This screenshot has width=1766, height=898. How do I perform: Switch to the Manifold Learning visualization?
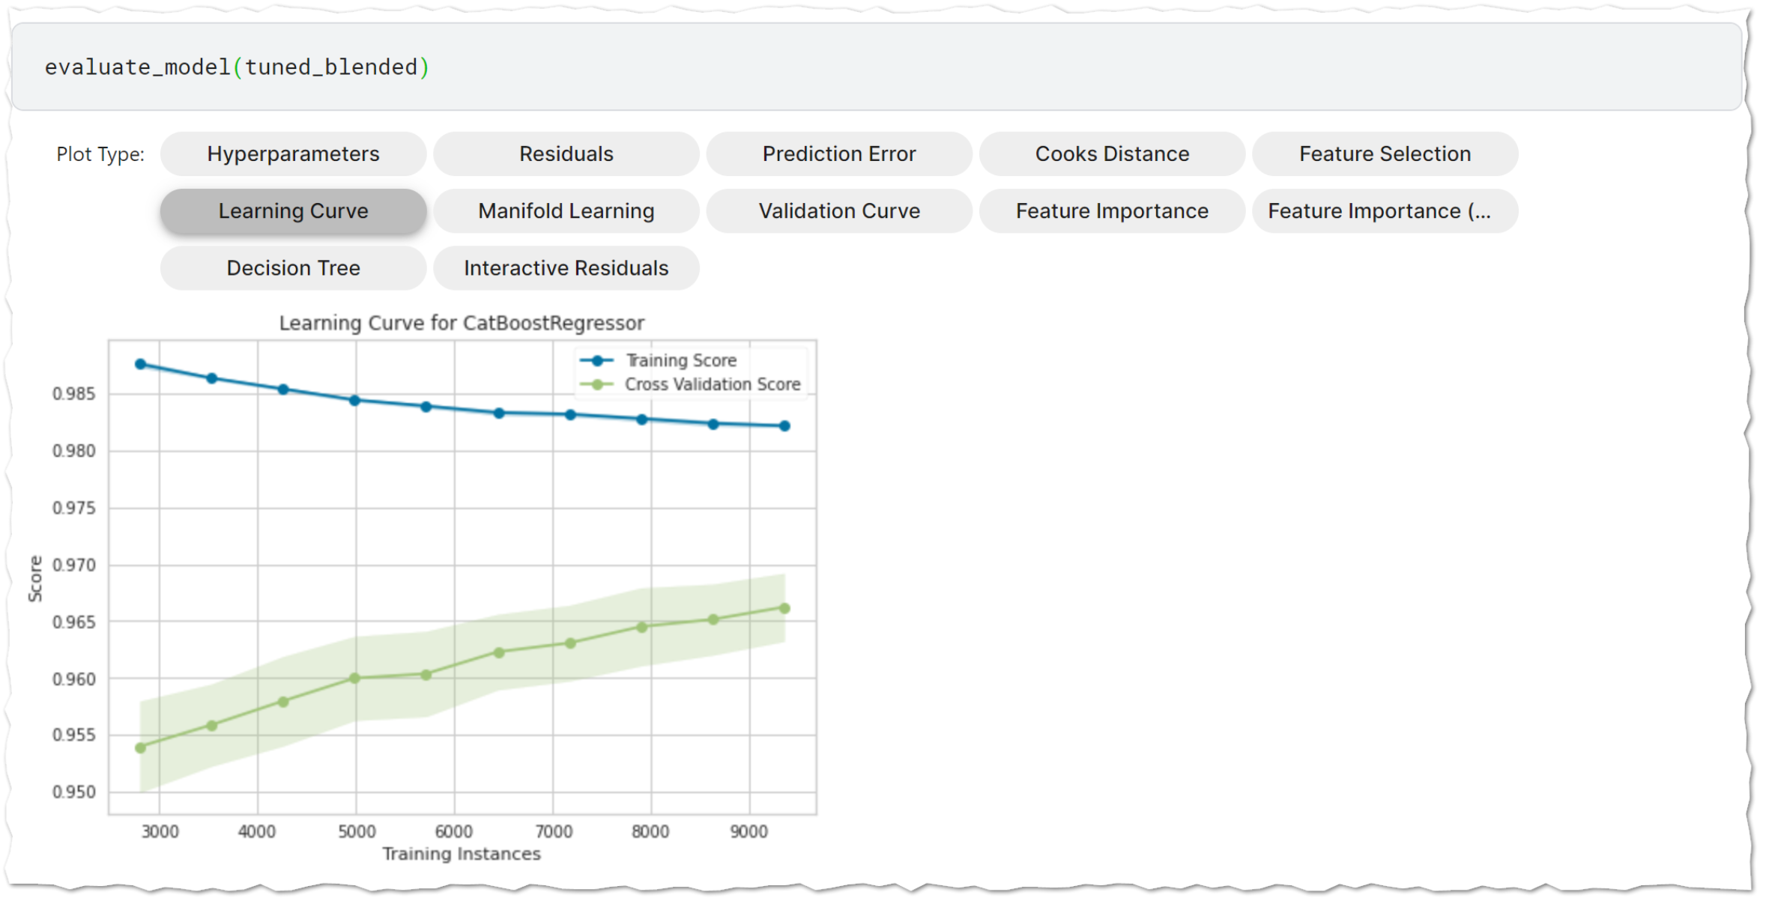tap(566, 210)
